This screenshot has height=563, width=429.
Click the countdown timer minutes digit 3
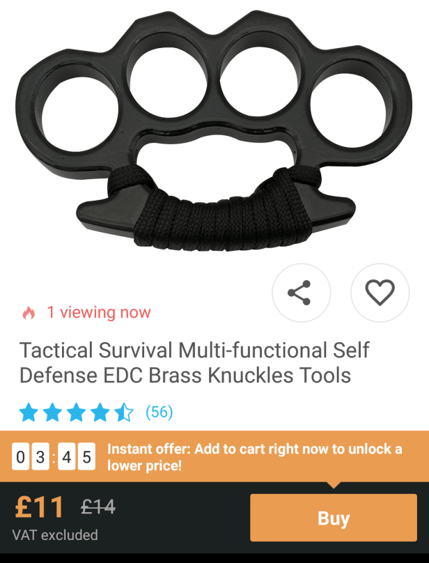40,456
